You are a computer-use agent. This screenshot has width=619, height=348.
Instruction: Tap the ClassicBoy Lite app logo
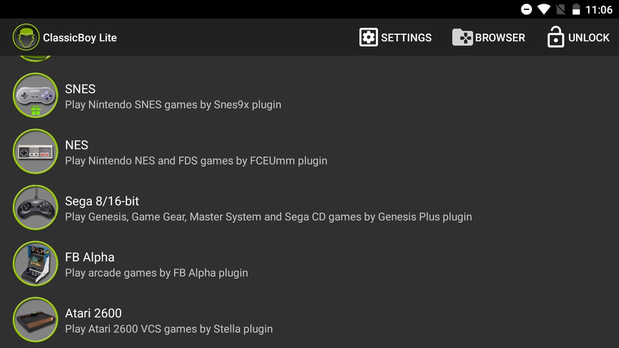(26, 38)
